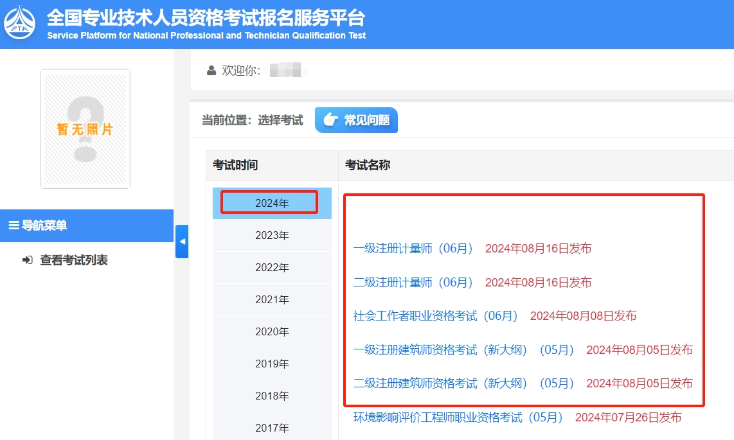Open the 二级注册计量师（06月） exam link
The image size is (734, 440).
[415, 282]
